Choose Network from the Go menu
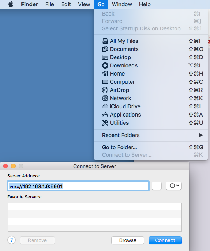This screenshot has height=251, width=210. [151, 98]
